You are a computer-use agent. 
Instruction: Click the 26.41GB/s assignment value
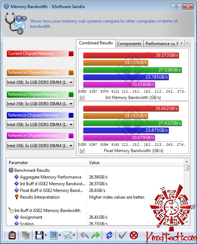pyautogui.click(x=98, y=217)
